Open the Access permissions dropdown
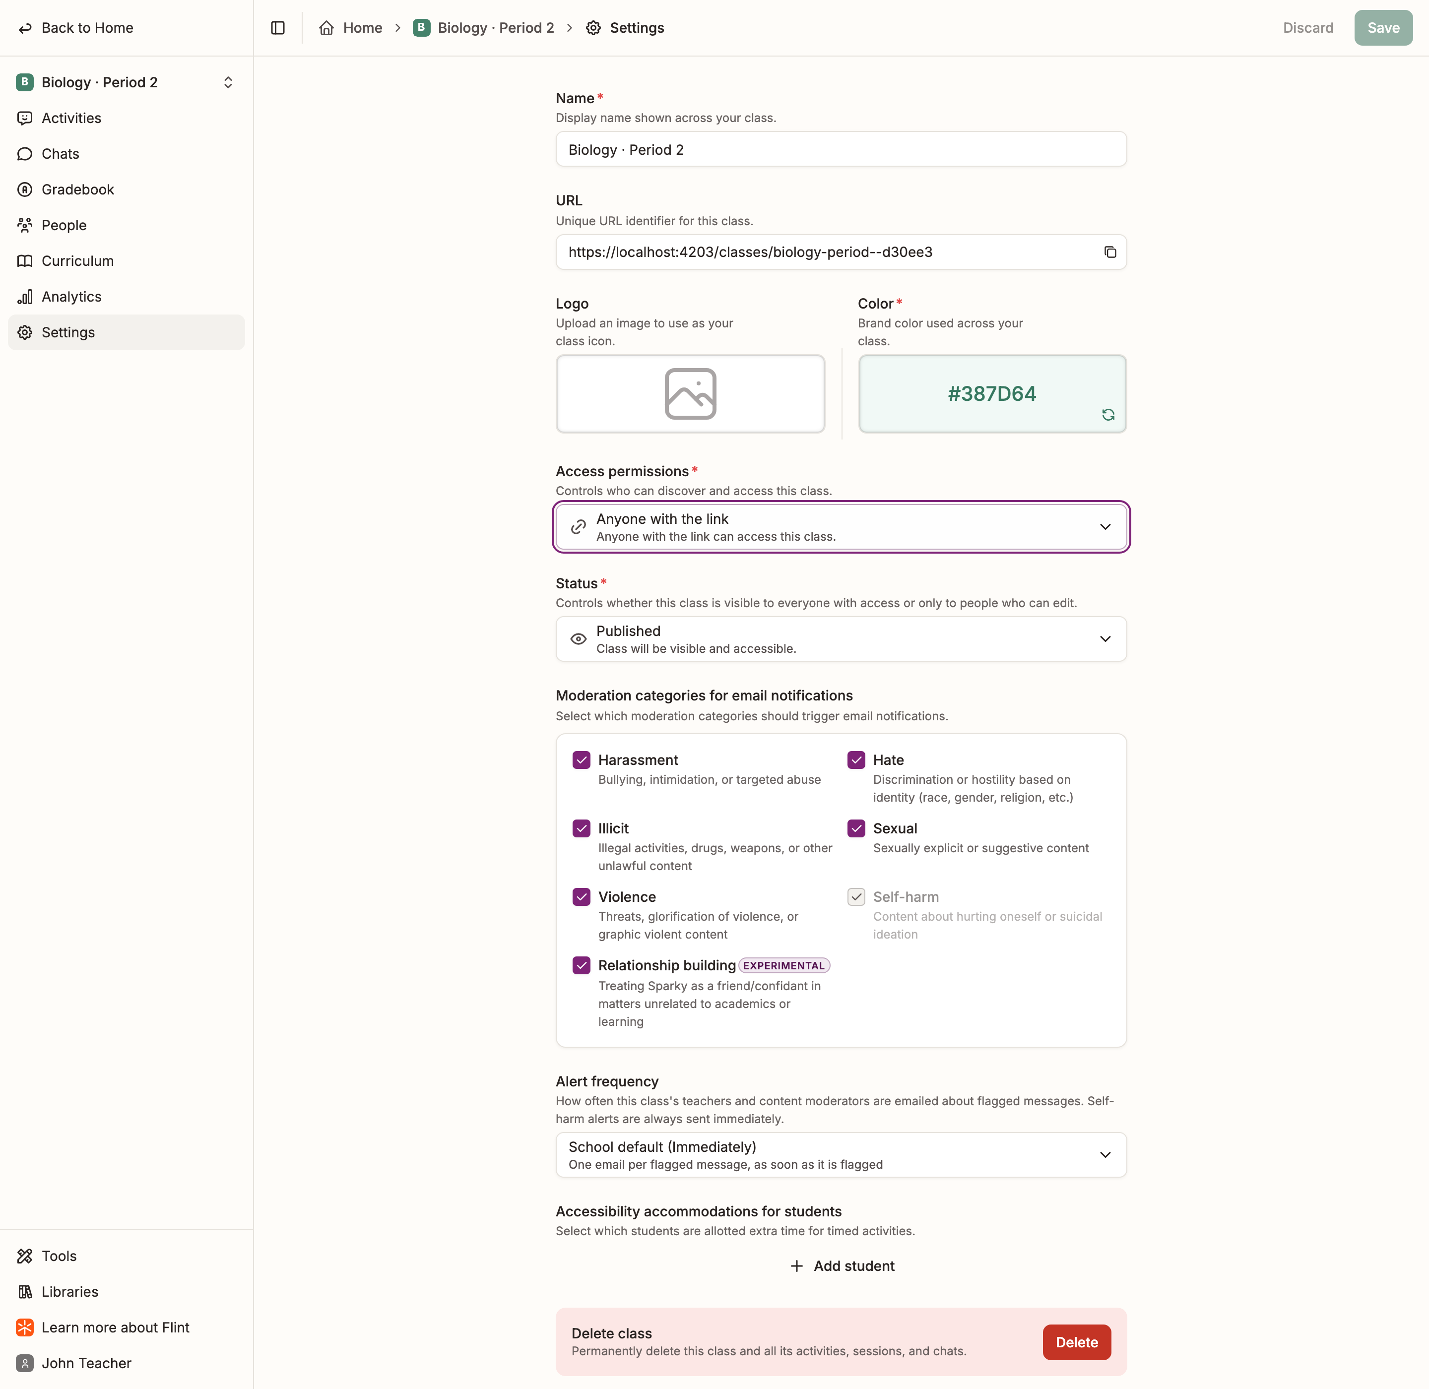1429x1389 pixels. [x=841, y=527]
